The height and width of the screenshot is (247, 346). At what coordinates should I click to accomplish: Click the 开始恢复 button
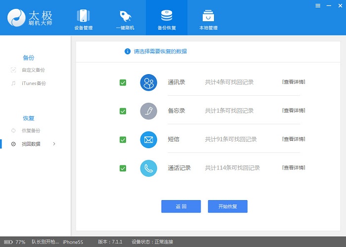[x=227, y=206]
